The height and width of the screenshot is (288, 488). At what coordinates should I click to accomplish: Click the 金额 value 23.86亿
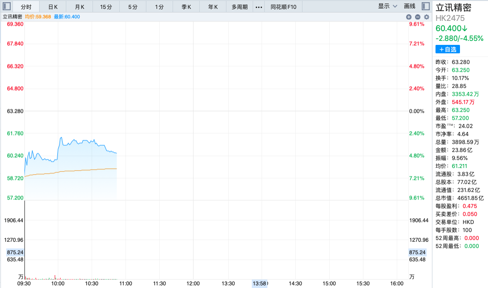pos(462,150)
